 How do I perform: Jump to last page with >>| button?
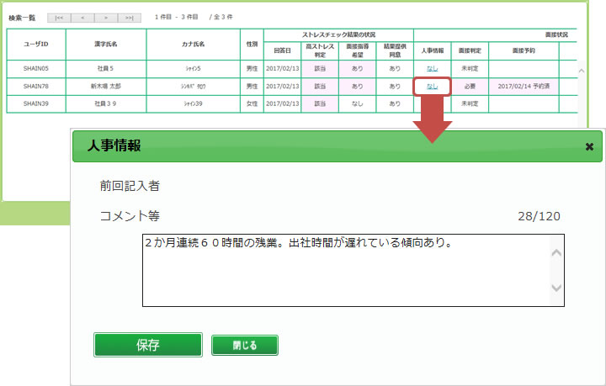coord(130,18)
